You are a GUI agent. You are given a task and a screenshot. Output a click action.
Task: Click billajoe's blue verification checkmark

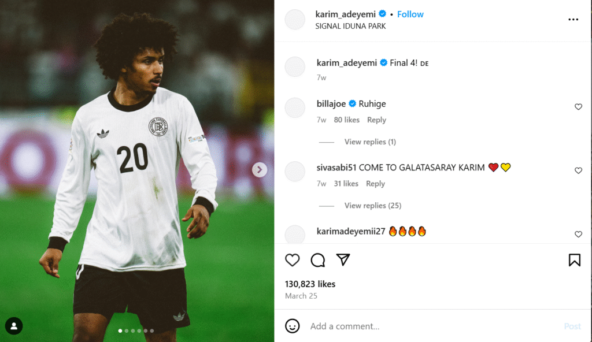[351, 103]
